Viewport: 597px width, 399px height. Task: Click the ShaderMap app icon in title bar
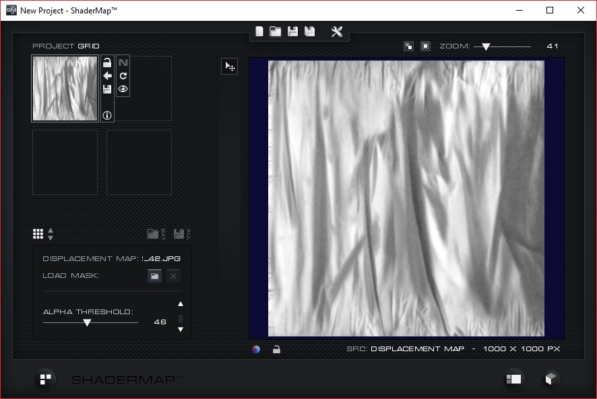coord(11,10)
